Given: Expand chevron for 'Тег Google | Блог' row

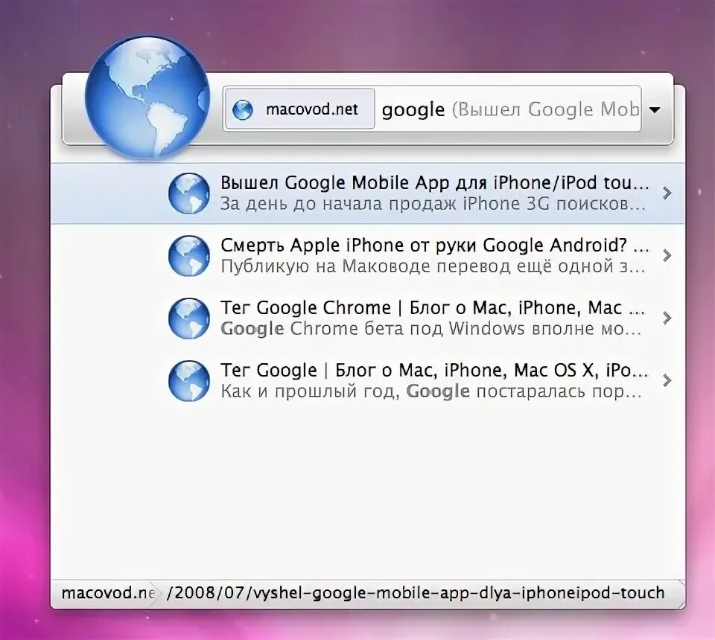Looking at the screenshot, I should [667, 380].
